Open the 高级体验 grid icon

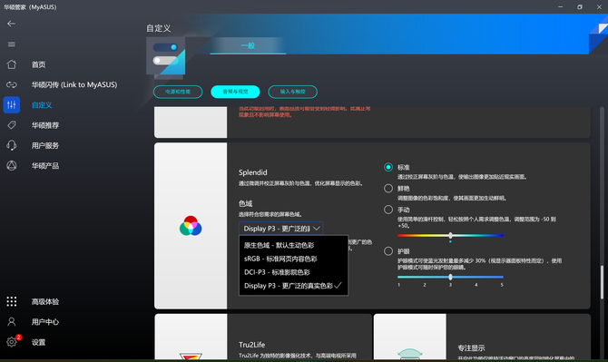(x=12, y=301)
